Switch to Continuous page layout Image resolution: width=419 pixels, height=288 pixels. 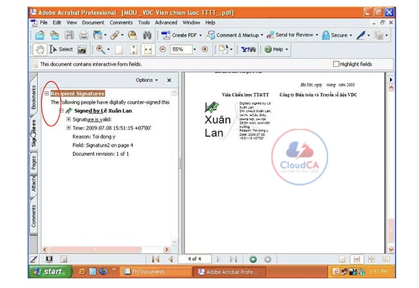356,259
